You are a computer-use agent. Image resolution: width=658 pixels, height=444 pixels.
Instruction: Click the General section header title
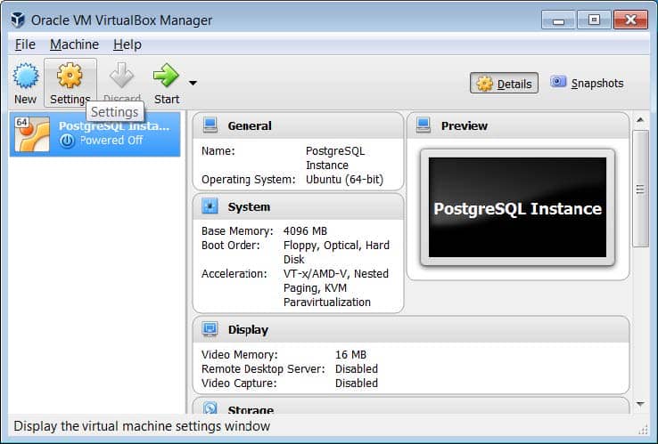[250, 125]
